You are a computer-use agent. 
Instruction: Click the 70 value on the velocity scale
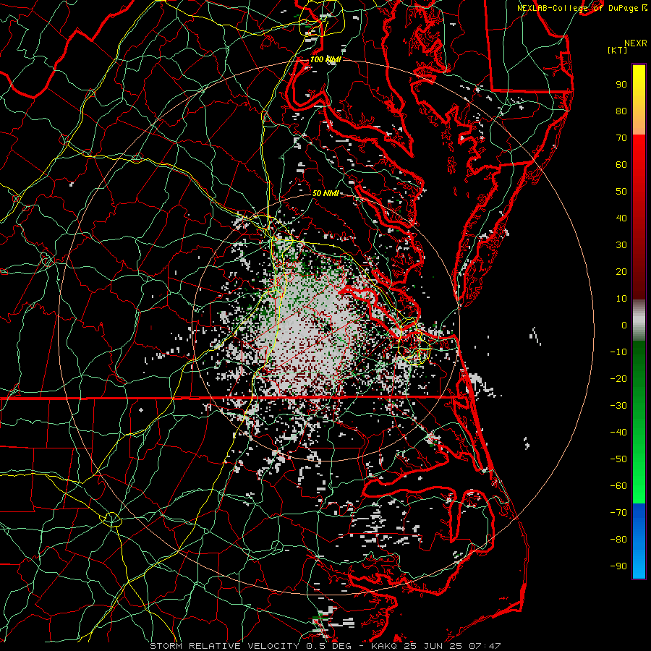tap(621, 138)
